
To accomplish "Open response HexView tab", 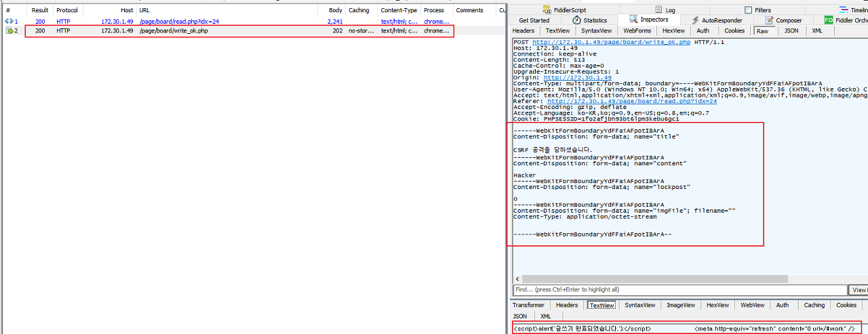I will (x=716, y=306).
